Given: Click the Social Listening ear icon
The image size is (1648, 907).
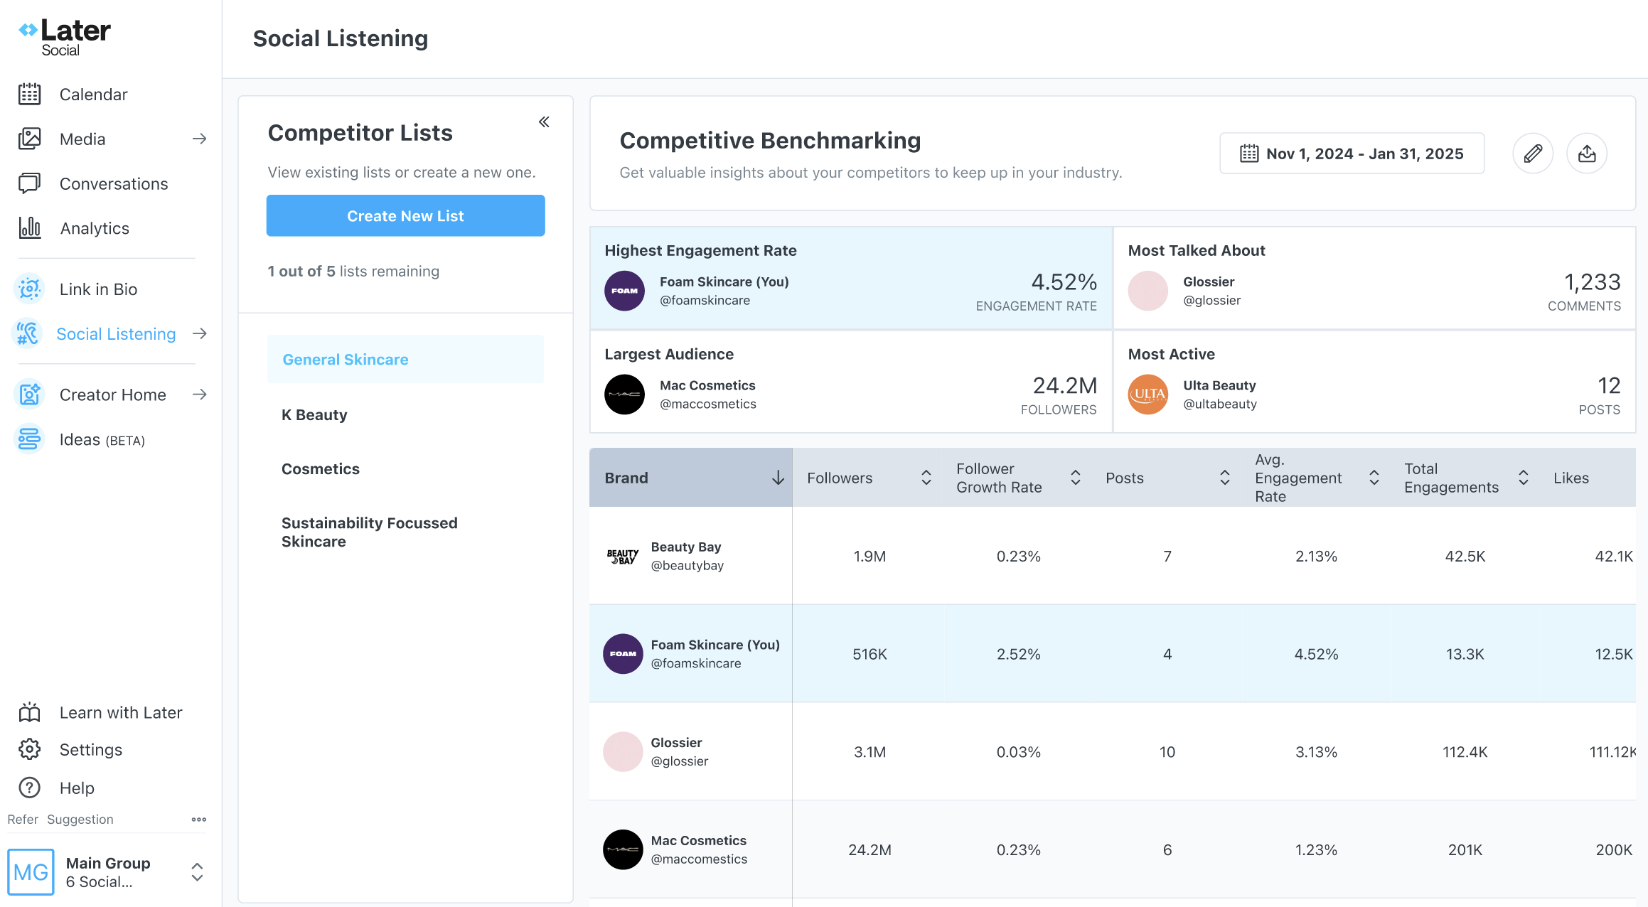Looking at the screenshot, I should tap(28, 333).
